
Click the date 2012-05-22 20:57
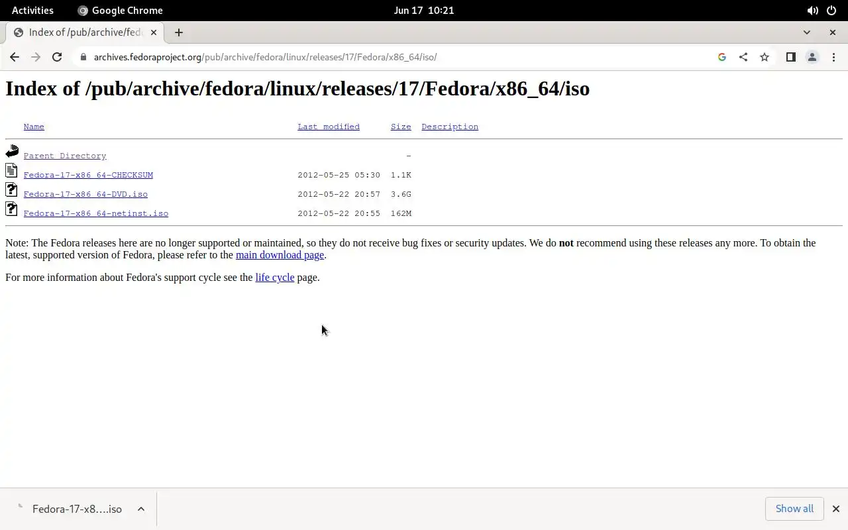(x=339, y=194)
